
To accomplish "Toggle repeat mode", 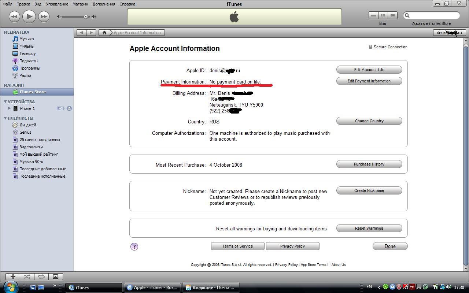I will (41, 277).
